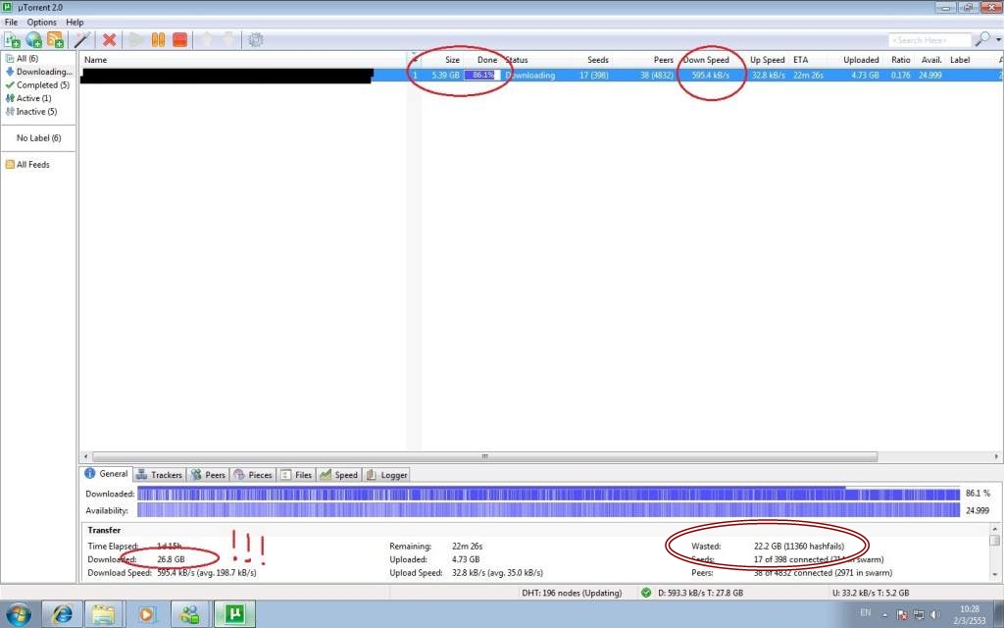Select Completed (5) in the sidebar
Screen dimensions: 1004x628
click(x=37, y=84)
